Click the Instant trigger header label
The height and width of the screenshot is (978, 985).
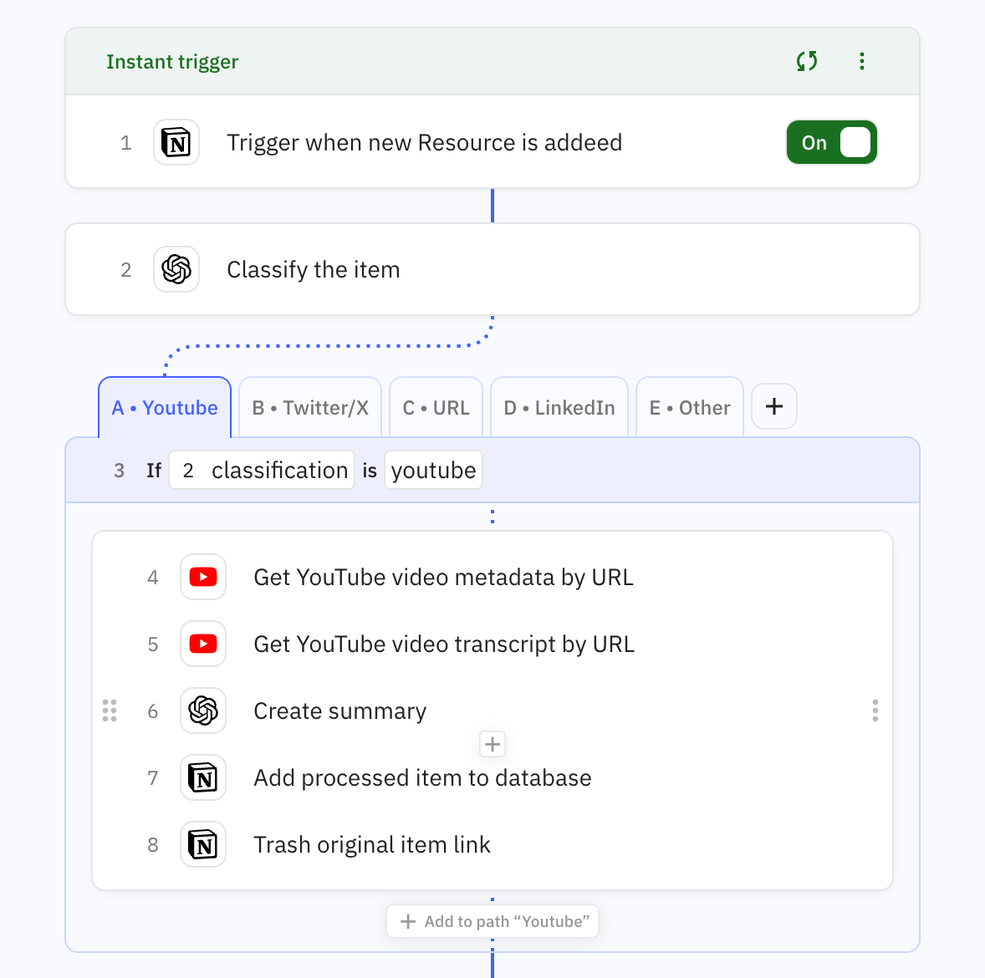point(172,62)
